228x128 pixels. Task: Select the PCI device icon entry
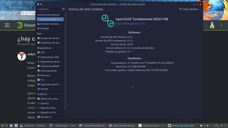39,80
